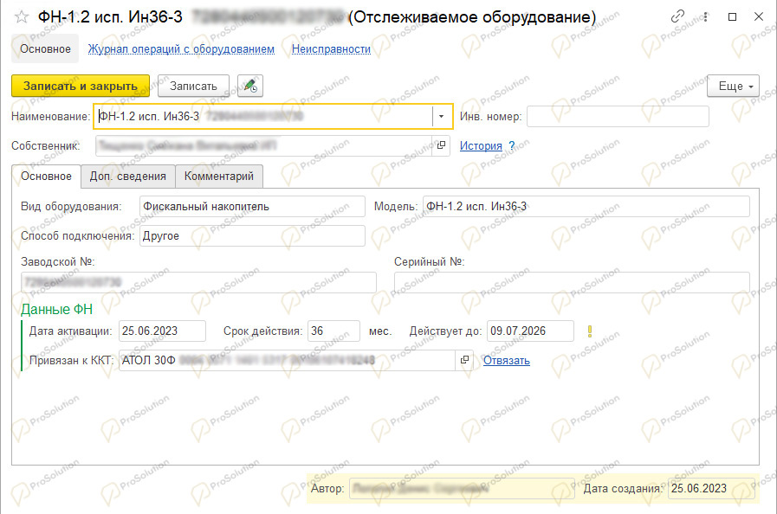Open the Неисправности section
The height and width of the screenshot is (514, 777).
tap(331, 49)
